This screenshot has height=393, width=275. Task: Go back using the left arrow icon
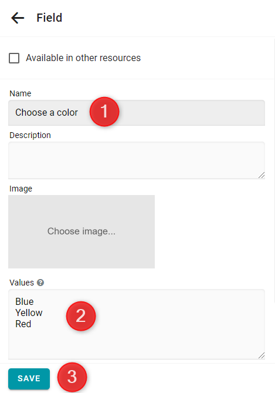coord(18,18)
